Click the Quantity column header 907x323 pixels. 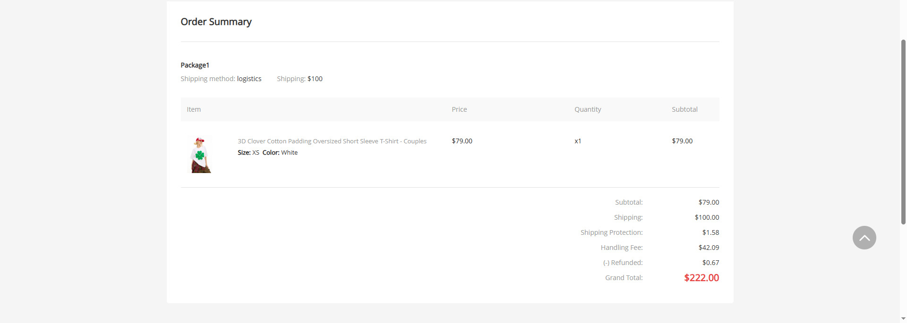click(588, 109)
